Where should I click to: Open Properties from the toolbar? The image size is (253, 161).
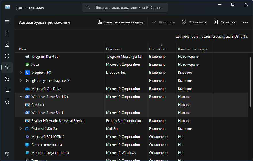tap(225, 22)
